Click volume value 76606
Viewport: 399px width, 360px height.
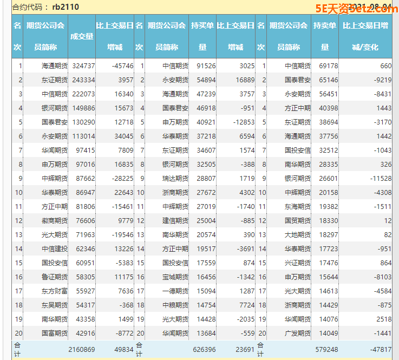[85, 221]
